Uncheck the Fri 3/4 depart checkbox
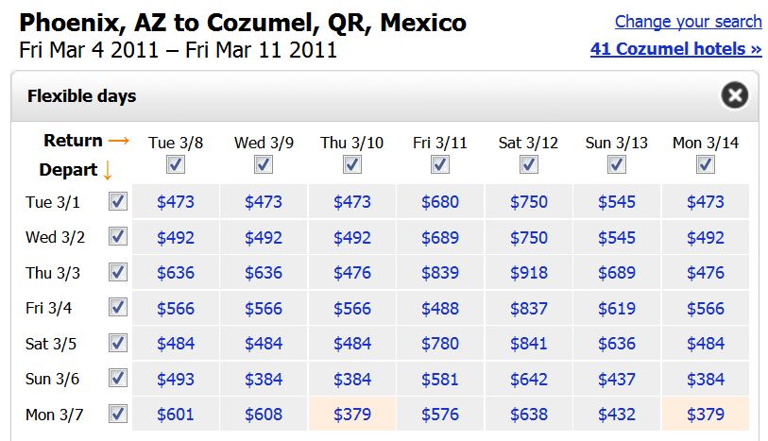Screen dimensions: 768x441 coord(118,308)
